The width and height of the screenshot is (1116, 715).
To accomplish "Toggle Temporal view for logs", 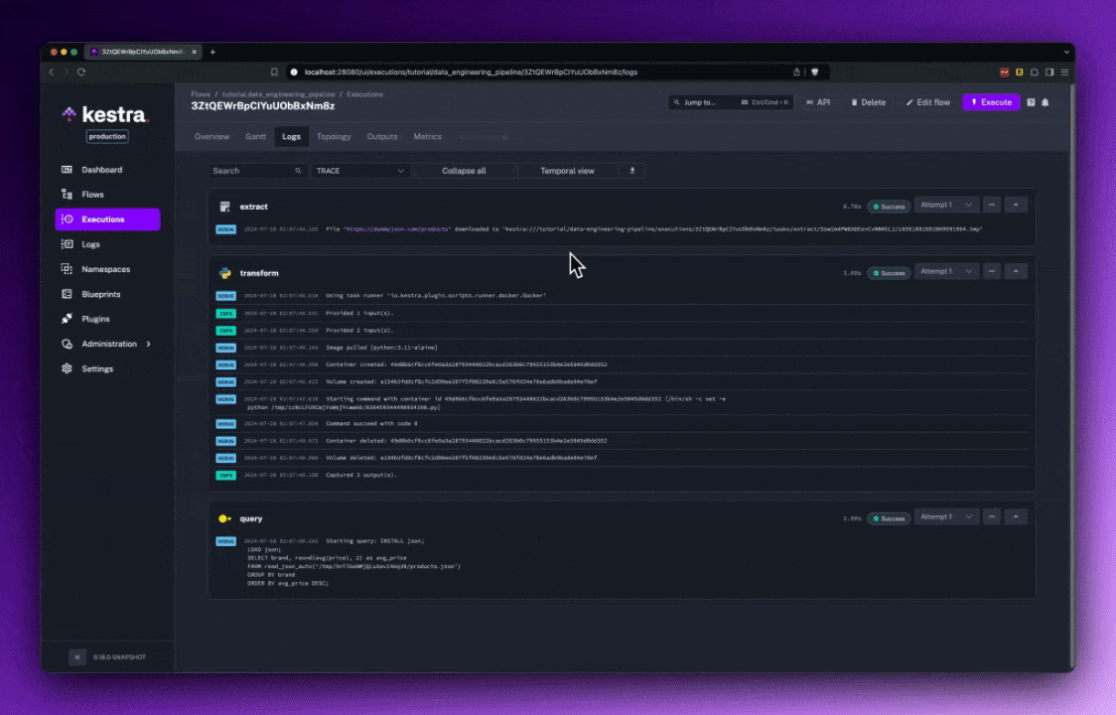I will pyautogui.click(x=567, y=171).
